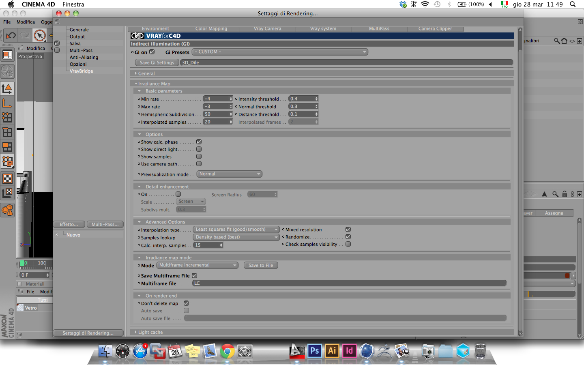
Task: Open the Mode Multiframe incremental dropdown
Action: pyautogui.click(x=197, y=265)
